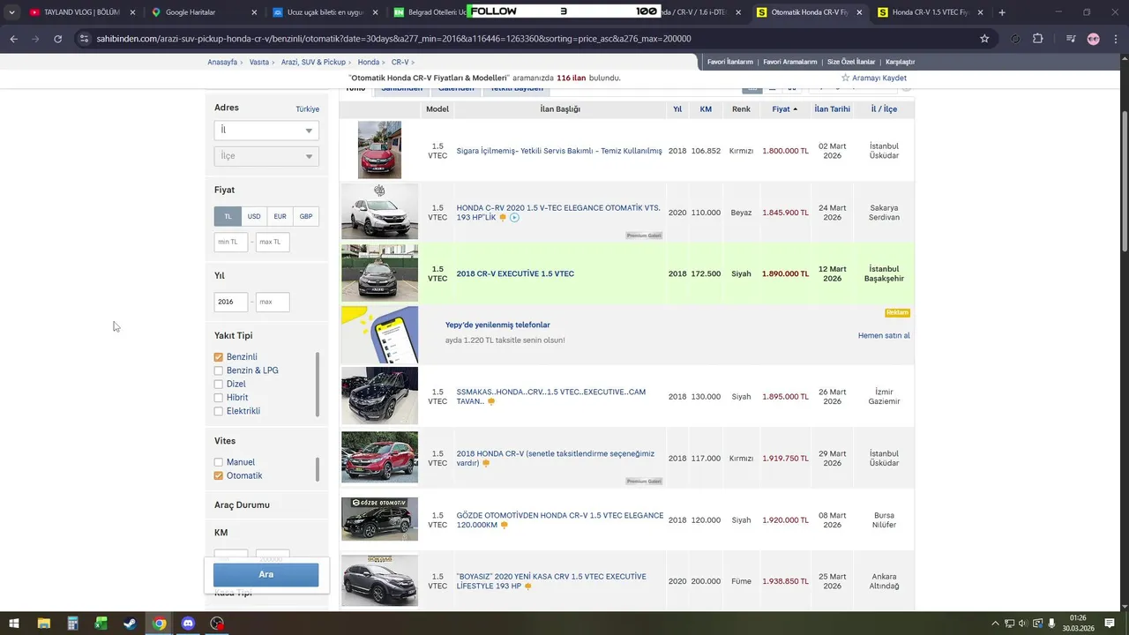Open the İlçe district dropdown
Screen dimensions: 1129x635
tap(266, 156)
